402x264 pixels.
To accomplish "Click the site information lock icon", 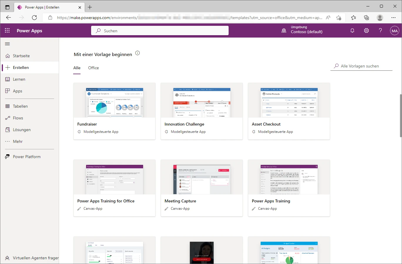I will pyautogui.click(x=50, y=18).
